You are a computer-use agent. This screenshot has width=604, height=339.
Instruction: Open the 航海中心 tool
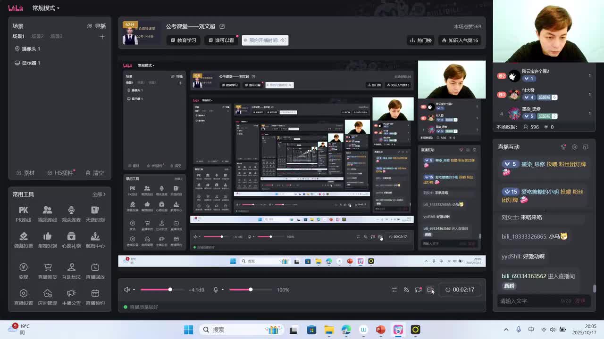click(95, 240)
